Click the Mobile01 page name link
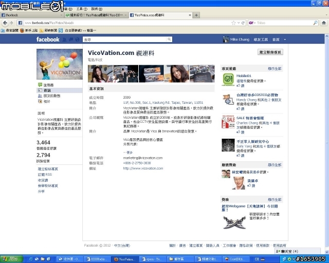This screenshot has width=329, height=263. pyautogui.click(x=244, y=76)
